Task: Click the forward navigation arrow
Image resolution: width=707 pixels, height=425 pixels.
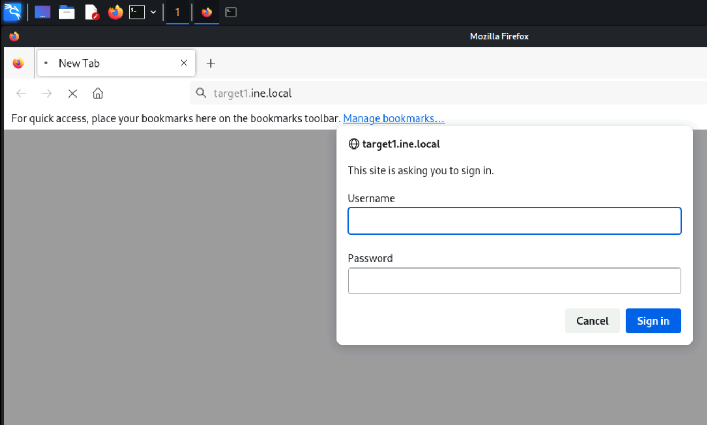Action: click(x=47, y=93)
